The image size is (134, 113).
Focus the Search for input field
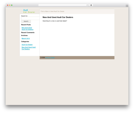[x=30, y=18]
